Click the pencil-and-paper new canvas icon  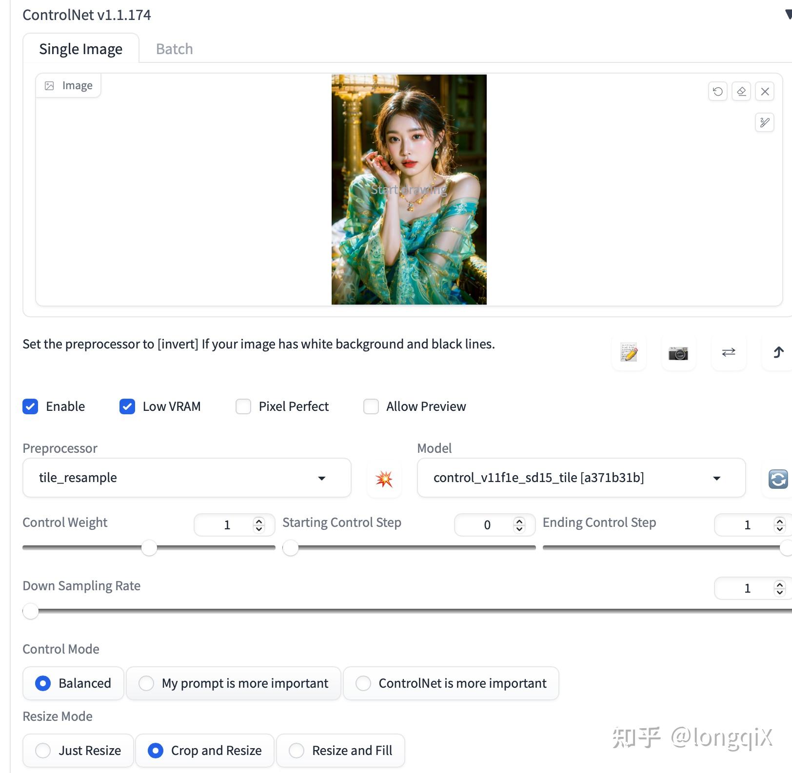(x=629, y=353)
